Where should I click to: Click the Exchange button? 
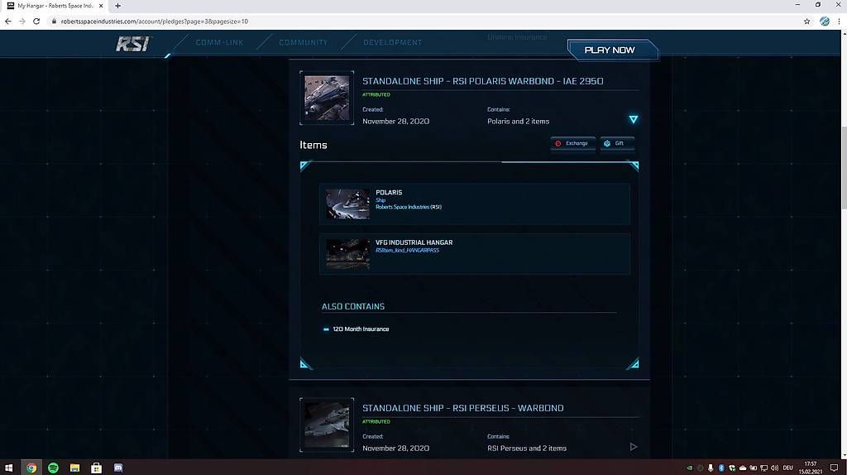[572, 143]
